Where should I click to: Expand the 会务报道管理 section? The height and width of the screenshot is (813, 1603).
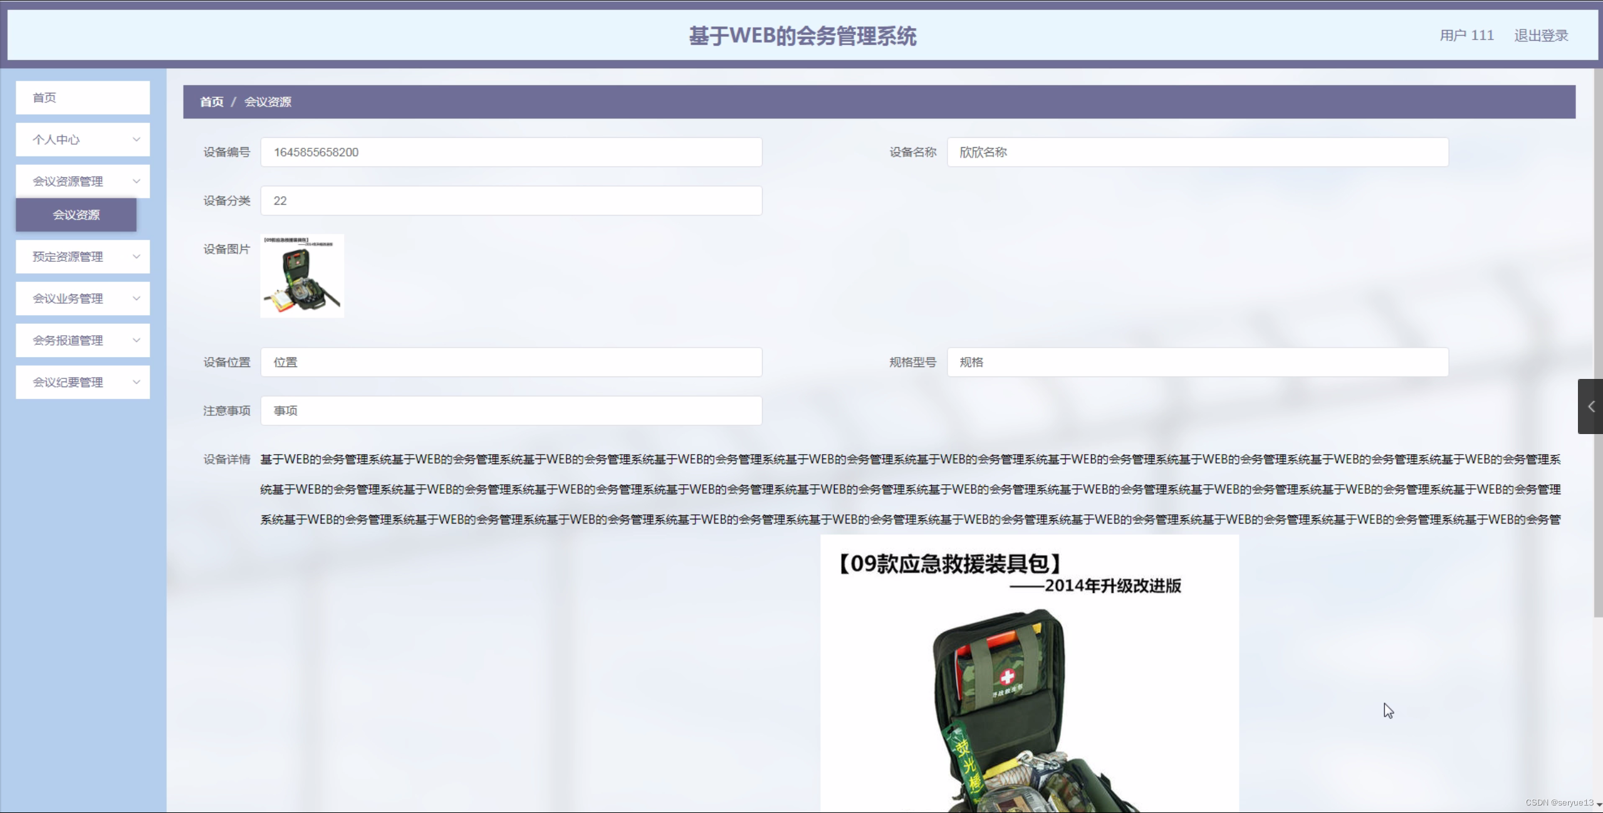(x=82, y=340)
